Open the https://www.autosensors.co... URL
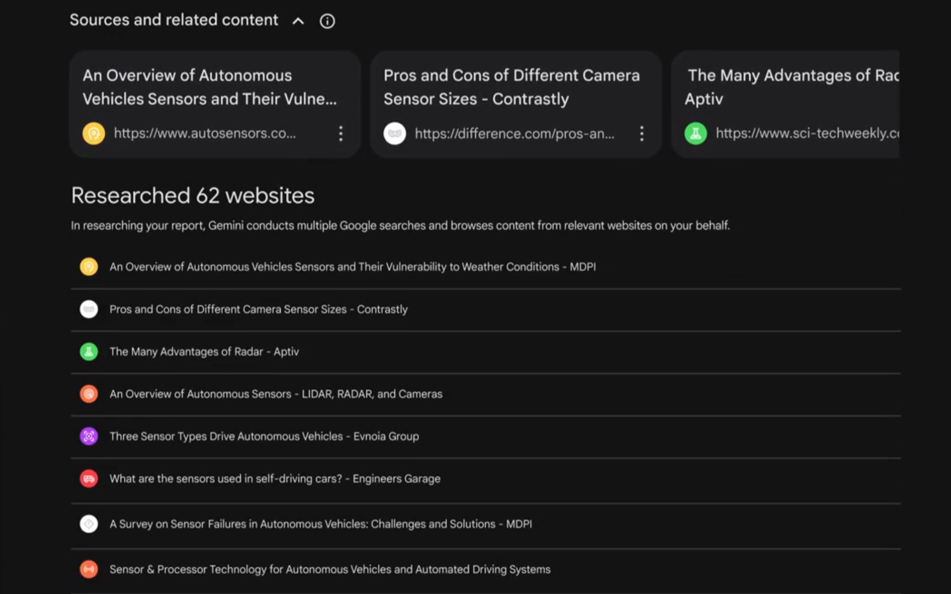 click(205, 133)
